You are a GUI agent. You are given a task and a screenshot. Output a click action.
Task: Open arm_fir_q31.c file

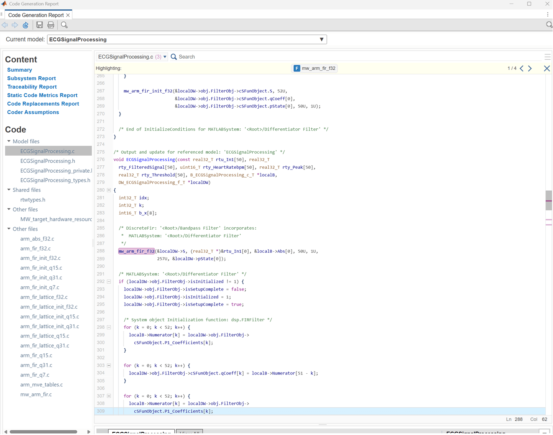pyautogui.click(x=36, y=365)
